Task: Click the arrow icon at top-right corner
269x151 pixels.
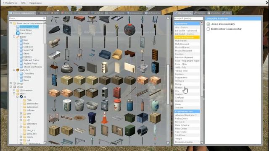Action: (x=267, y=3)
